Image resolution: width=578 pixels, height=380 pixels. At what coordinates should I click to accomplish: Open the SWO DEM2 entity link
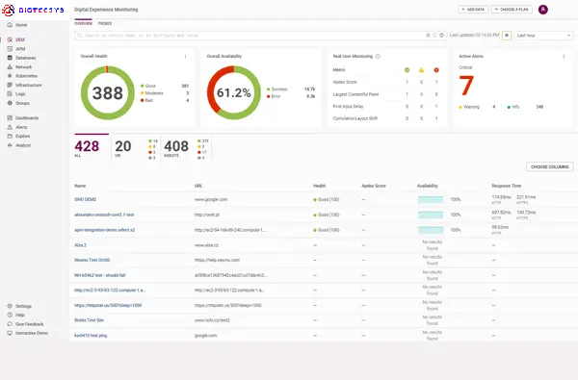[85, 199]
